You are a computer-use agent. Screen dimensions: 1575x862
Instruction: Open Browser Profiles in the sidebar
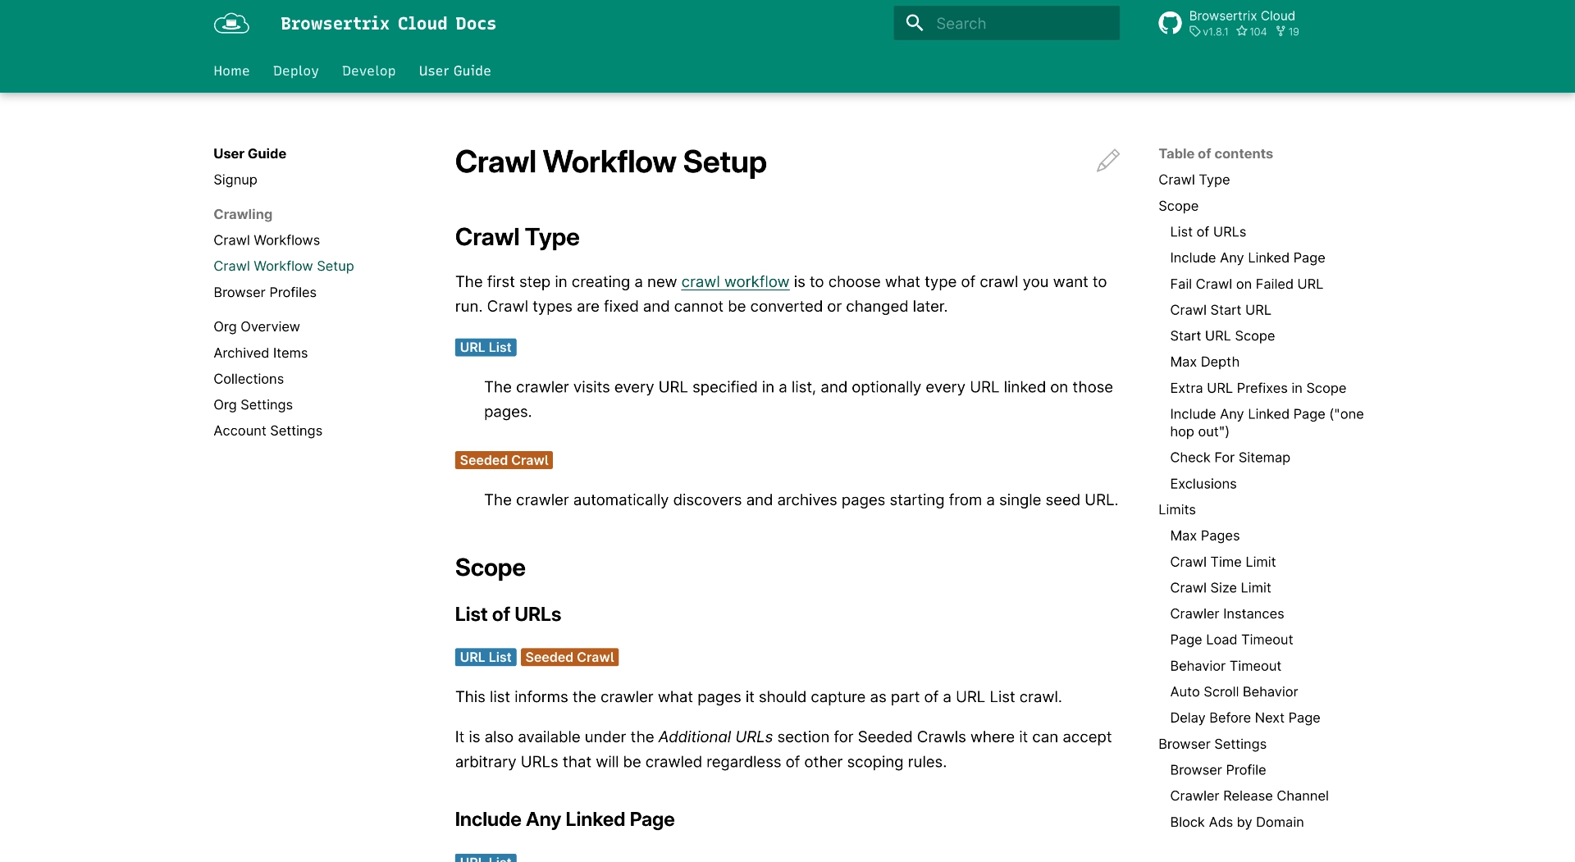pos(265,292)
